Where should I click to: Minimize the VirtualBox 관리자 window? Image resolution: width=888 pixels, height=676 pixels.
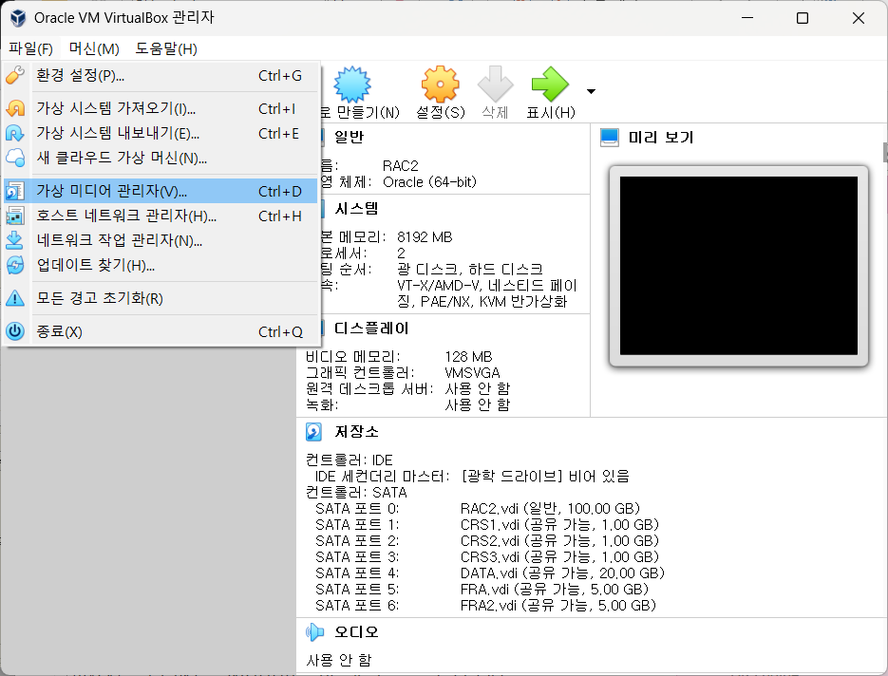click(x=747, y=18)
